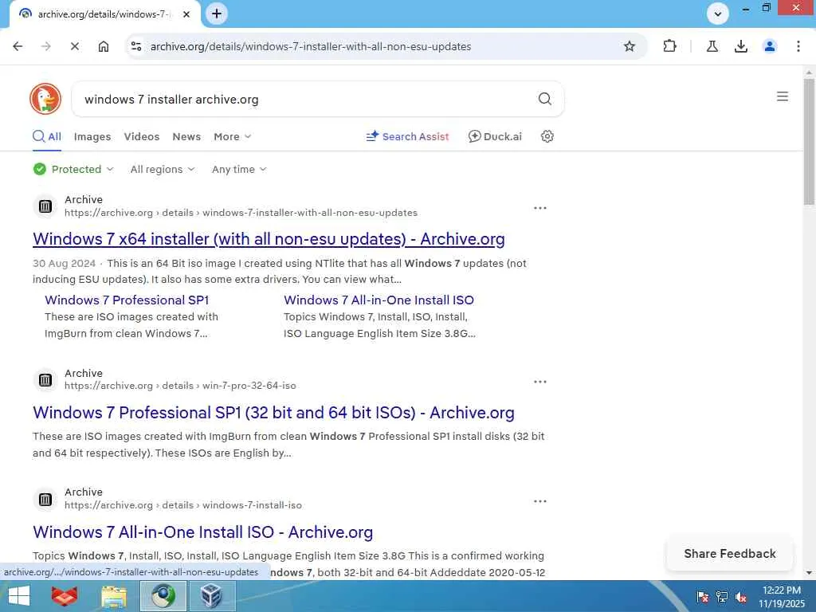Open VirtualBox from the taskbar
The width and height of the screenshot is (816, 612).
(212, 596)
